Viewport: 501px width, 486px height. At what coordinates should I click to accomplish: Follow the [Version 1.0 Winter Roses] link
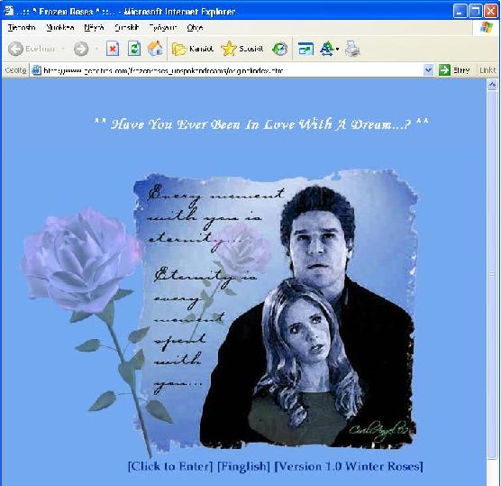(349, 466)
